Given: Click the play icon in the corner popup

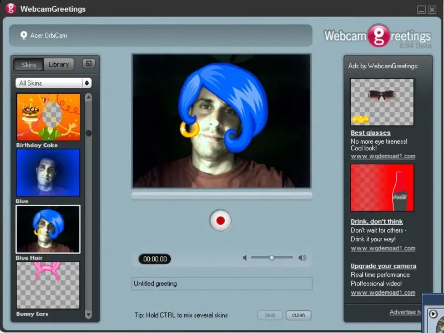Looking at the screenshot, I should pos(433,314).
